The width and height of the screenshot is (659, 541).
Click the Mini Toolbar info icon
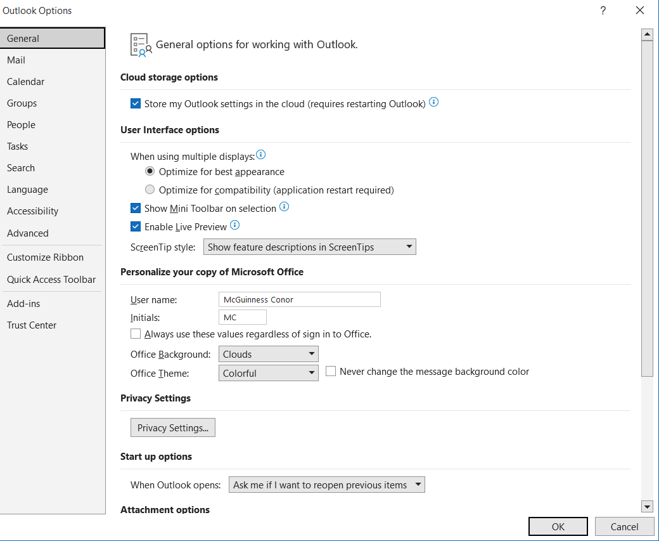click(x=284, y=207)
